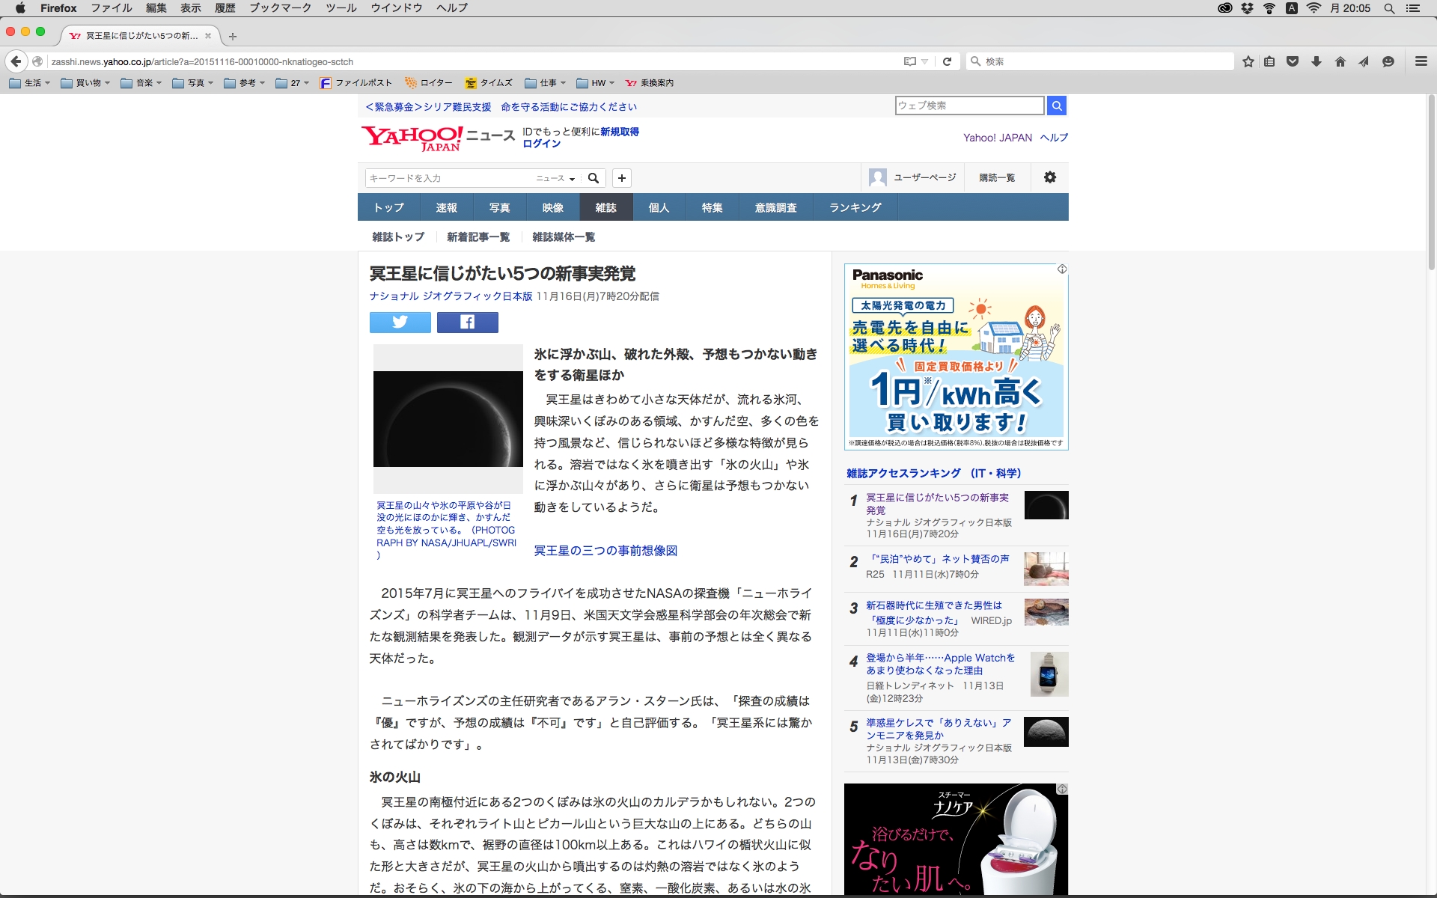Toggle Reader View icon in address bar

coord(910,61)
